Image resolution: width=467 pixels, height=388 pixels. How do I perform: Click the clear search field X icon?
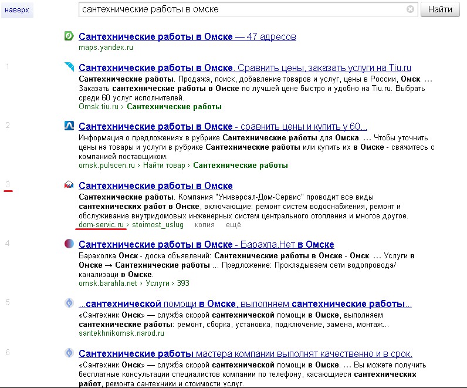410,9
